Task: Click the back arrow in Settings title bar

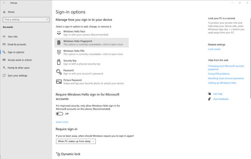Action: 4,3
